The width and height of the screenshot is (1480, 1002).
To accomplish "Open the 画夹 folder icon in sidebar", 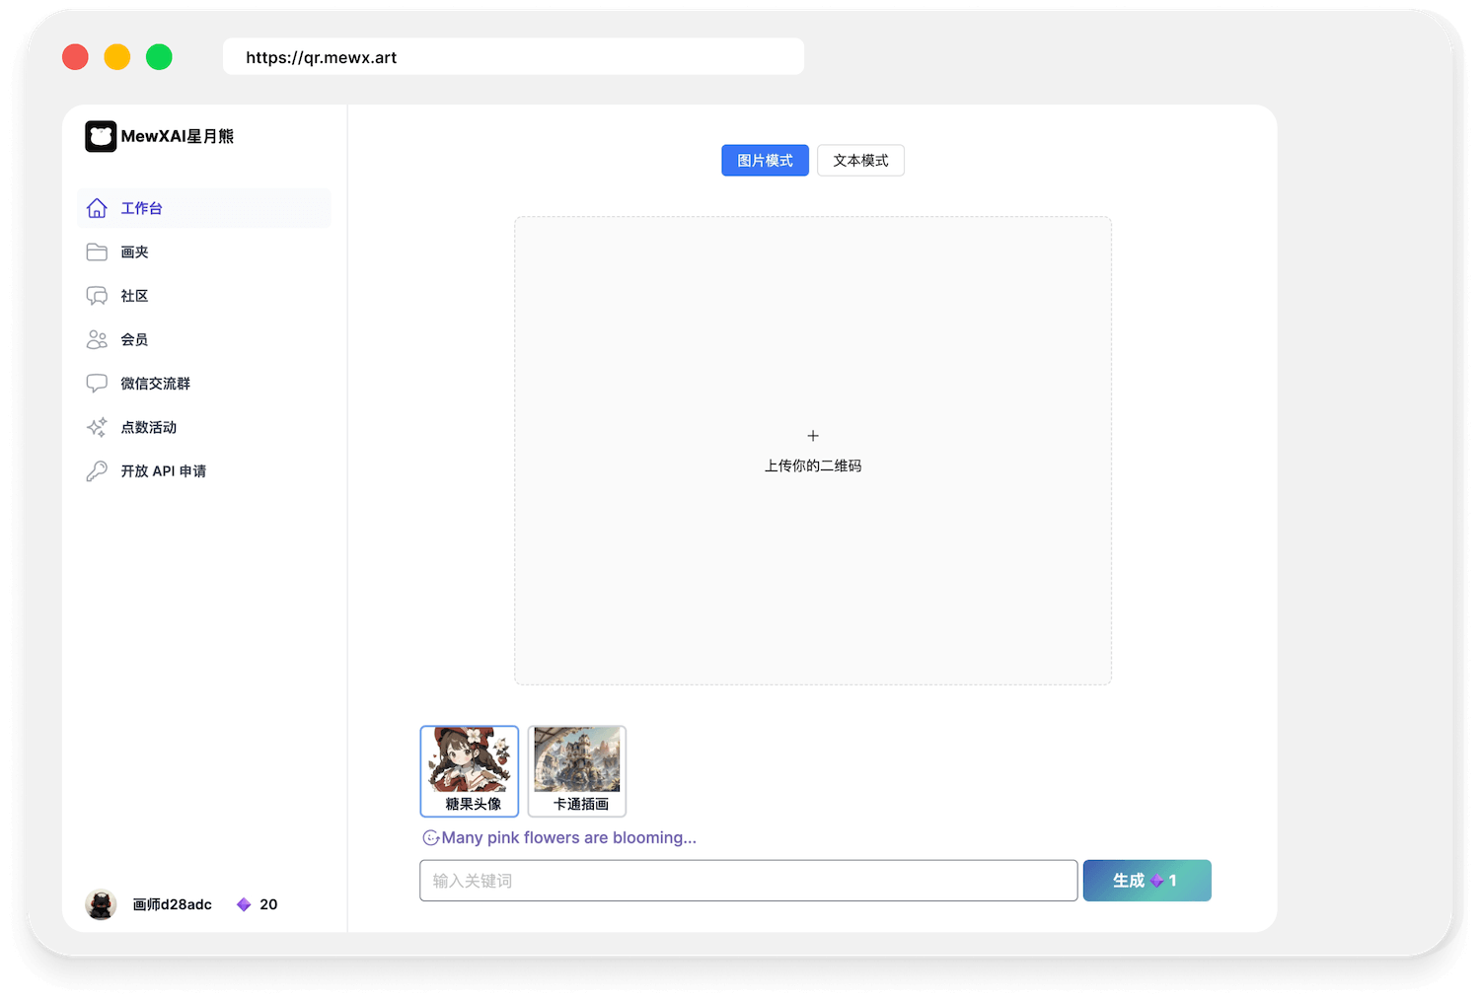I will click(x=97, y=251).
